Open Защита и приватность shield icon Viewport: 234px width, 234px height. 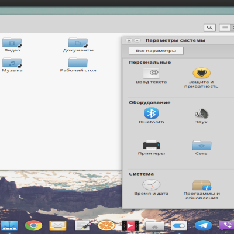[201, 73]
